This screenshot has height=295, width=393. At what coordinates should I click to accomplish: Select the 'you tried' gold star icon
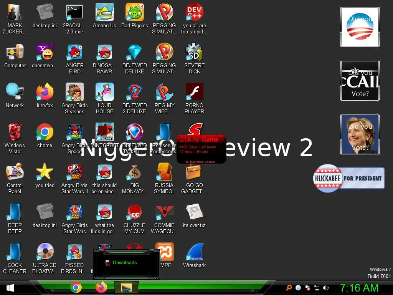tap(45, 175)
